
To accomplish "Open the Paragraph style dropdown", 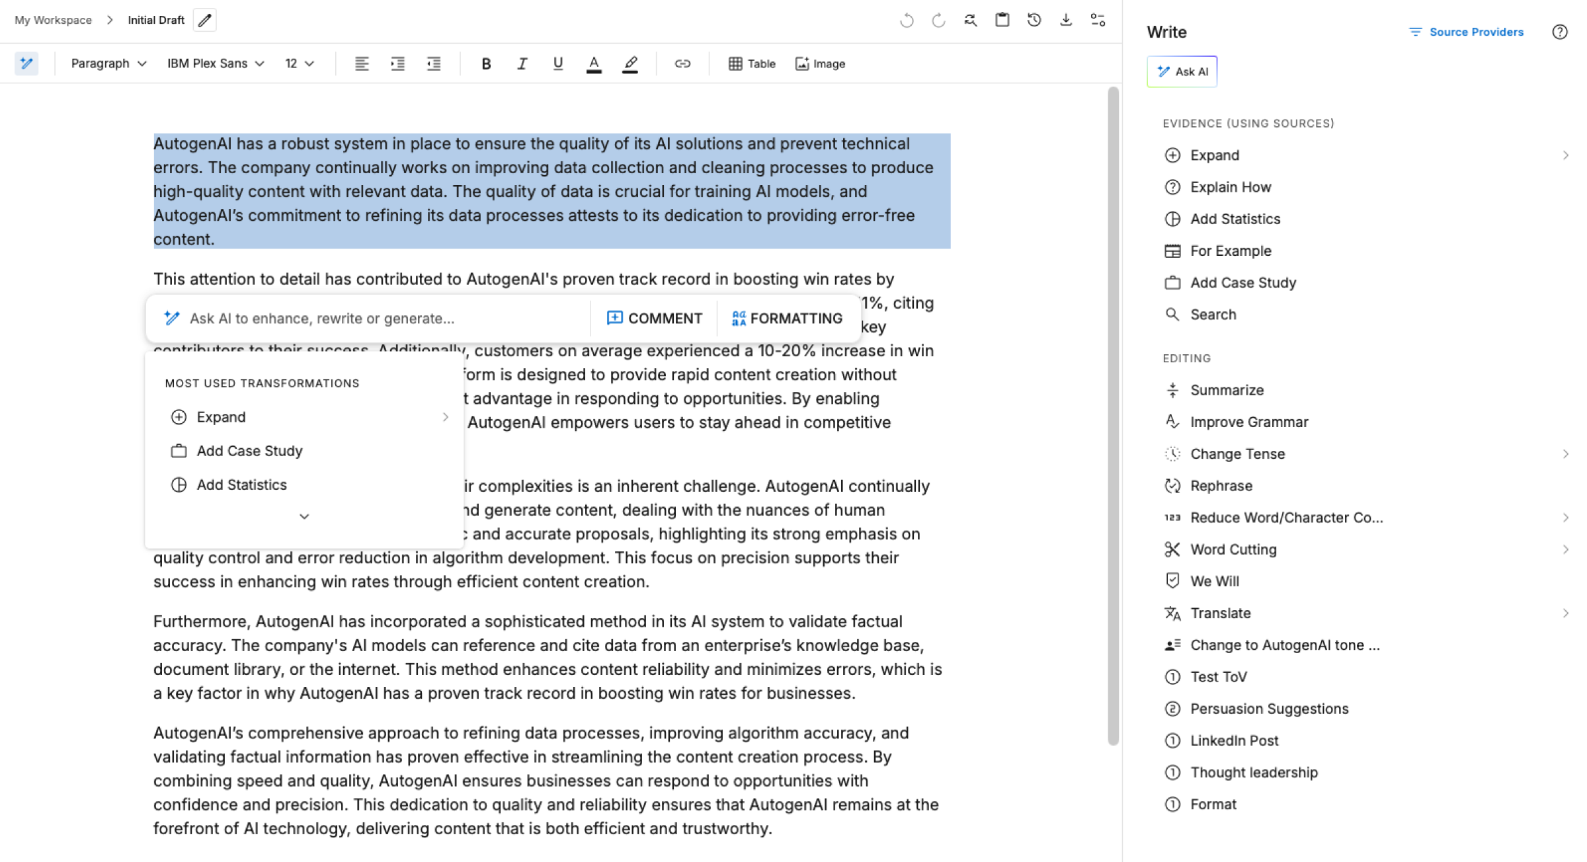I will (108, 63).
